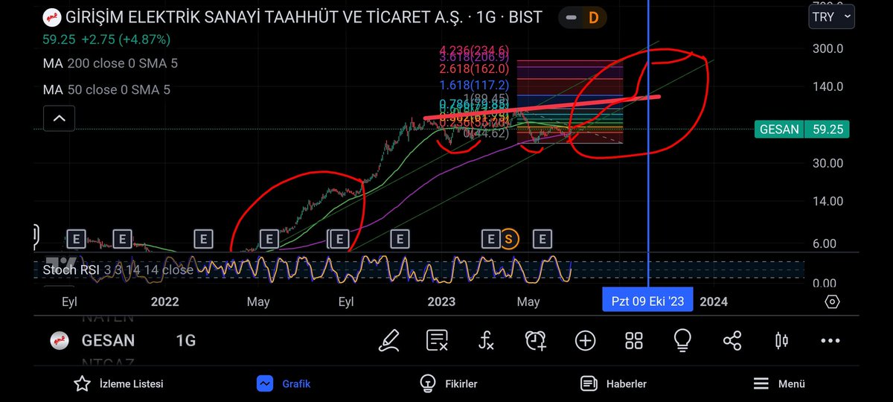Open the add alert clock icon

pos(535,340)
